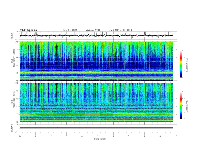198x153 pixels.
Task: Click time axis tick label "8"
Action: click(x=144, y=136)
